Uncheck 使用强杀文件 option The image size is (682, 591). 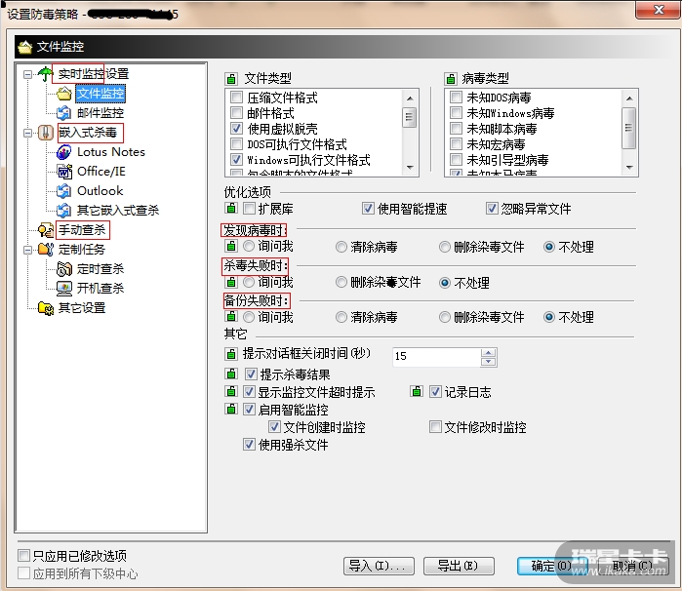[249, 445]
